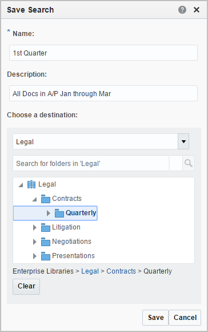Click the Litigation folder icon

pyautogui.click(x=46, y=227)
